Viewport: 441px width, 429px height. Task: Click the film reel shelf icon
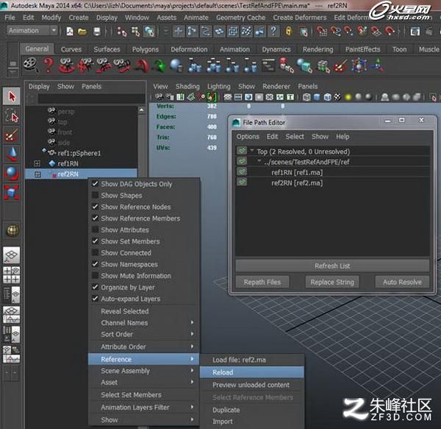[x=31, y=65]
